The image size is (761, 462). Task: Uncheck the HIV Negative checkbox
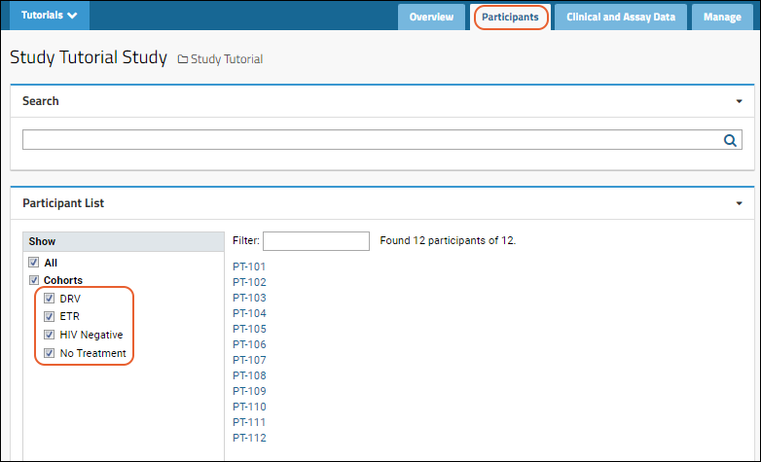point(49,335)
